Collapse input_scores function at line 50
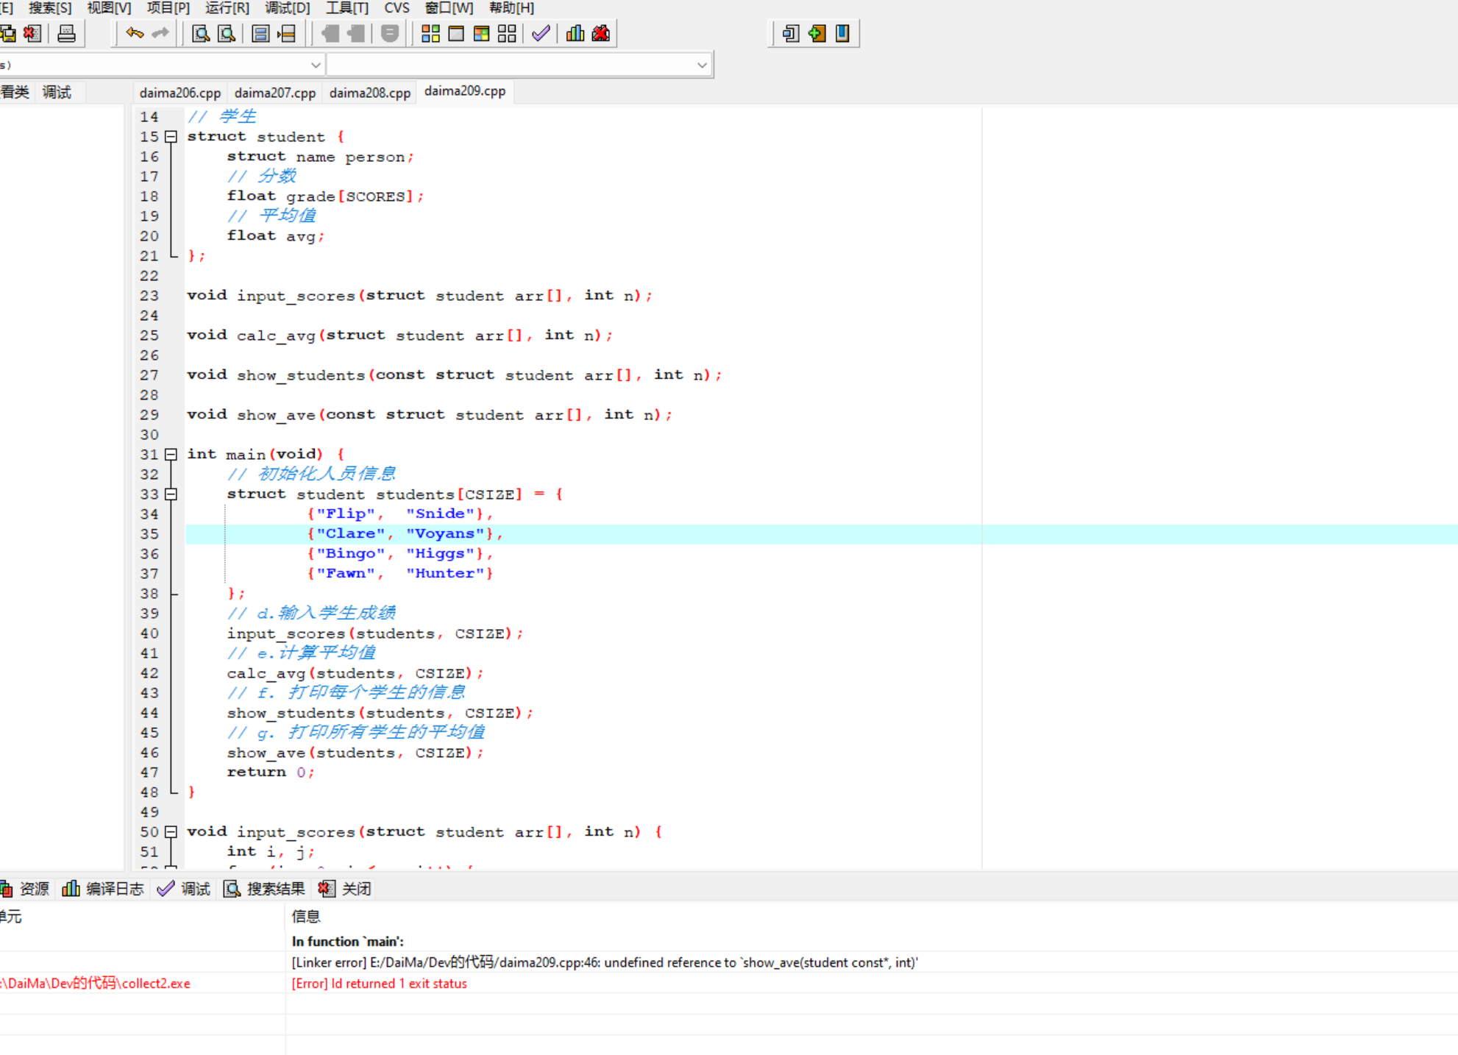The height and width of the screenshot is (1055, 1458). [171, 832]
